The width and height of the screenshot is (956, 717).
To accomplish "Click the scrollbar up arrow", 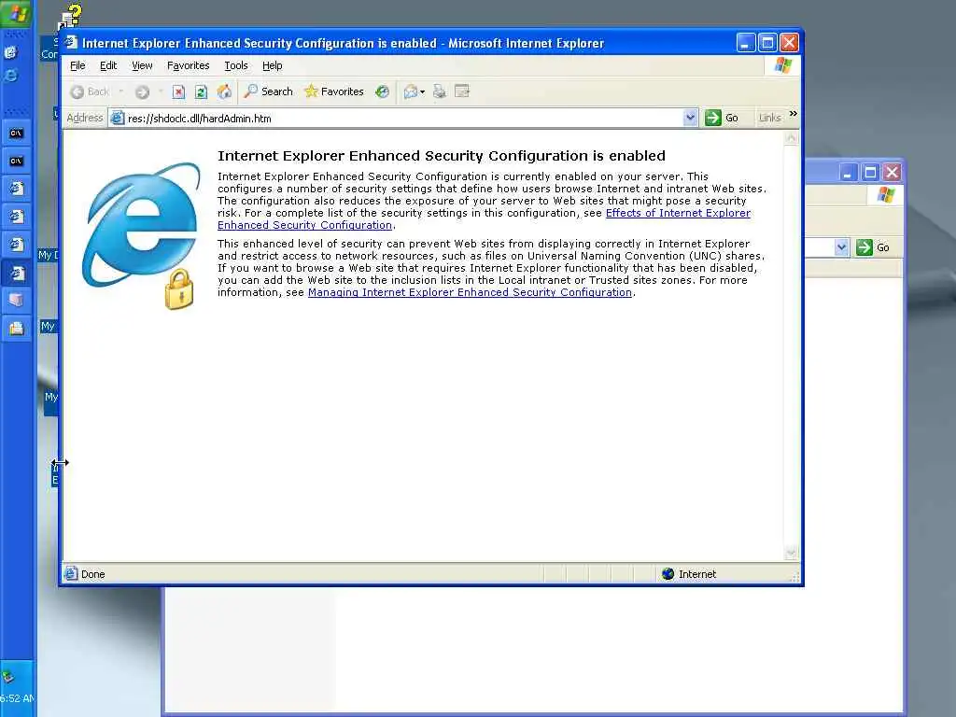I will point(791,138).
